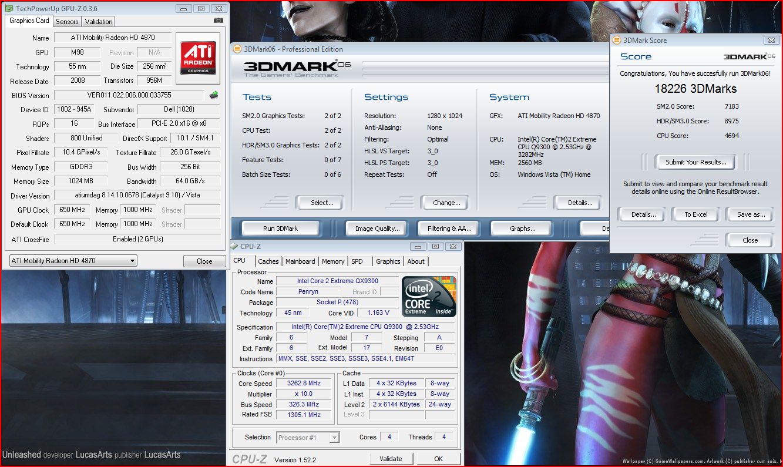
Task: Click the CPU-Z Specification field
Action: 365,327
